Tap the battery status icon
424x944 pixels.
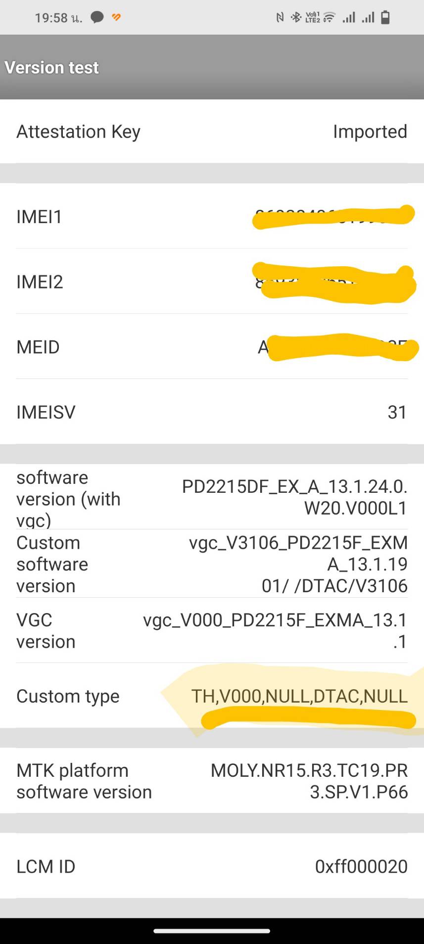tap(385, 18)
